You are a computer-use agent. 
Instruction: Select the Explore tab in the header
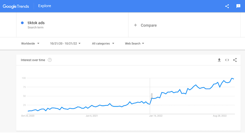coord(44,6)
